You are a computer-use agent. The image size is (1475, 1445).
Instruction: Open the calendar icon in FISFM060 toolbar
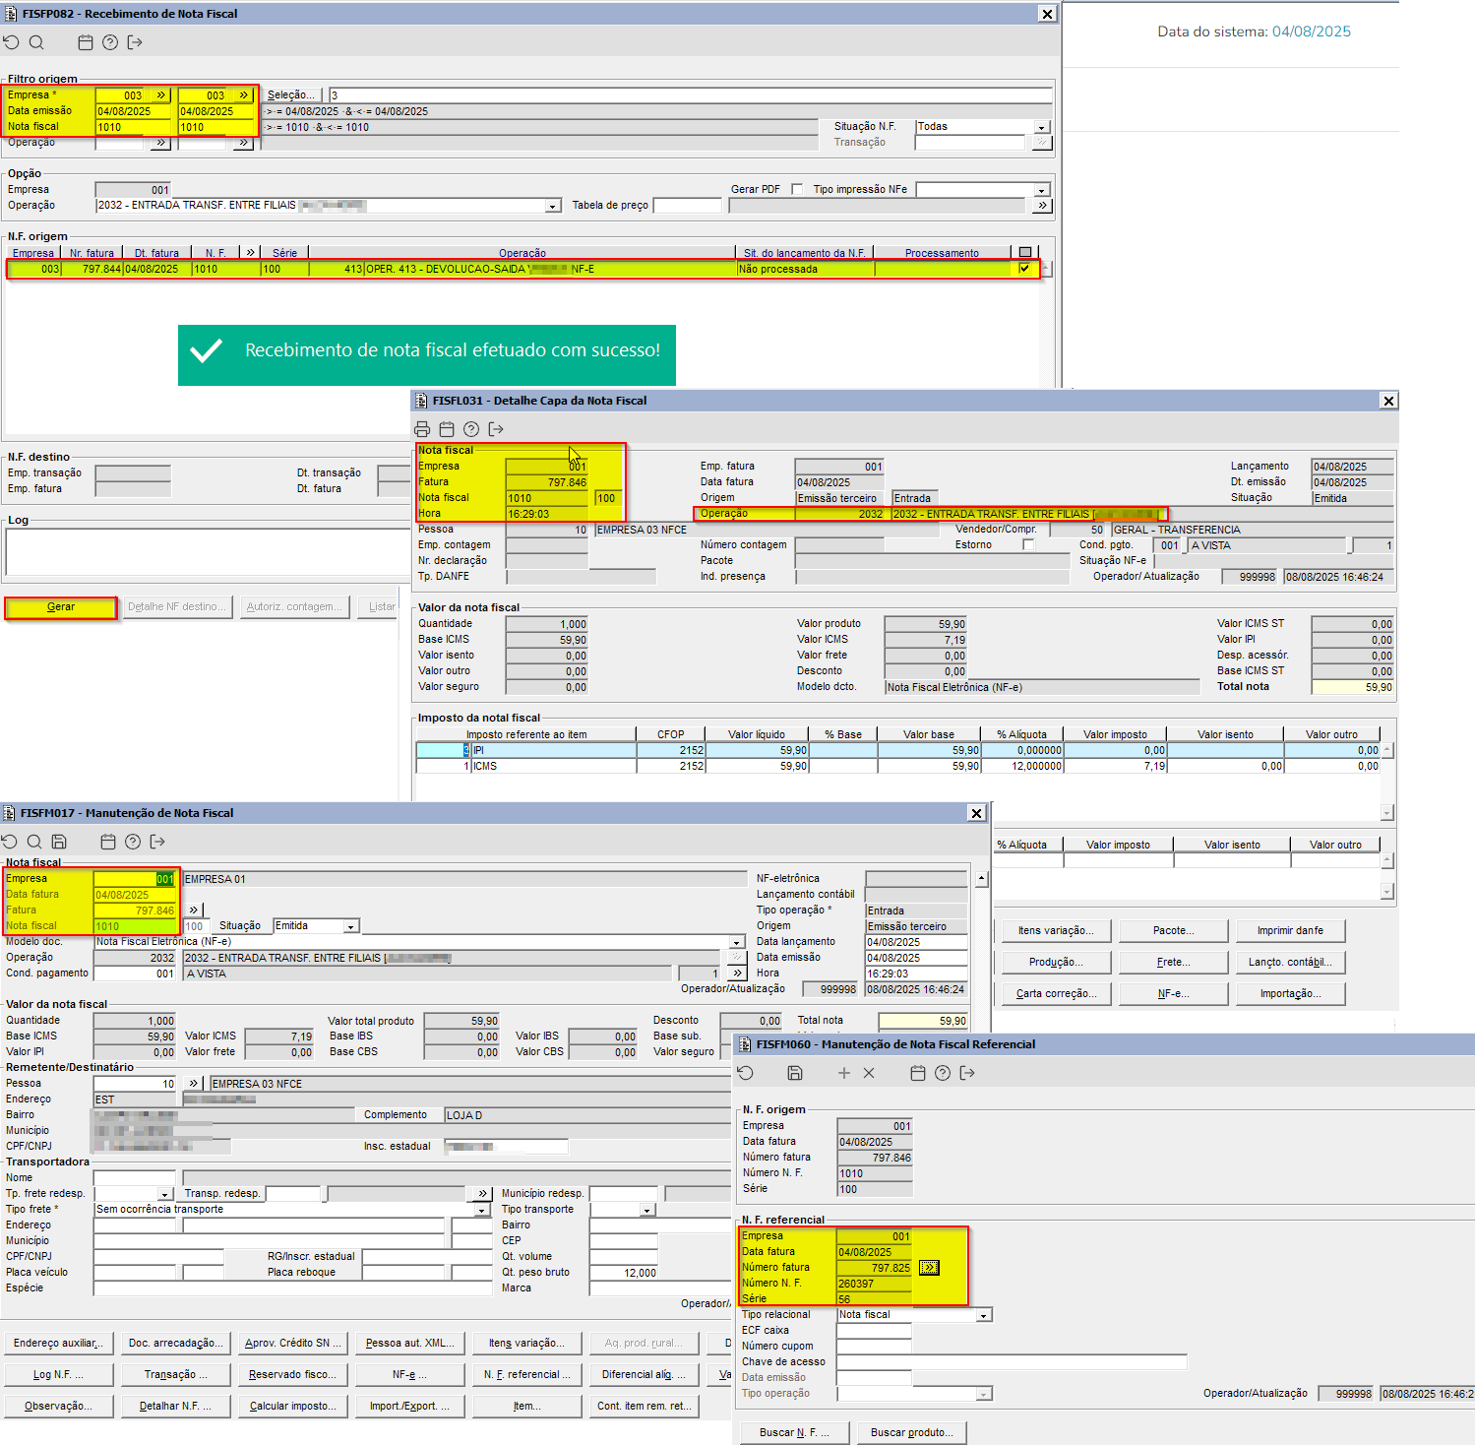[918, 1073]
